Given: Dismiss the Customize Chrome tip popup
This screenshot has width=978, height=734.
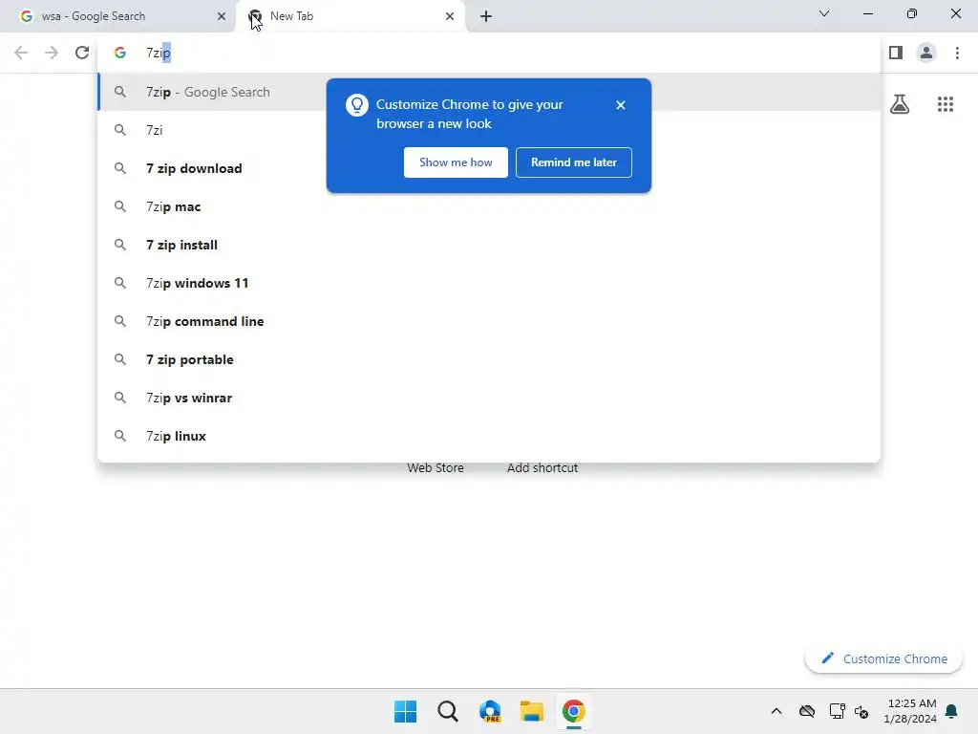Looking at the screenshot, I should 620,105.
